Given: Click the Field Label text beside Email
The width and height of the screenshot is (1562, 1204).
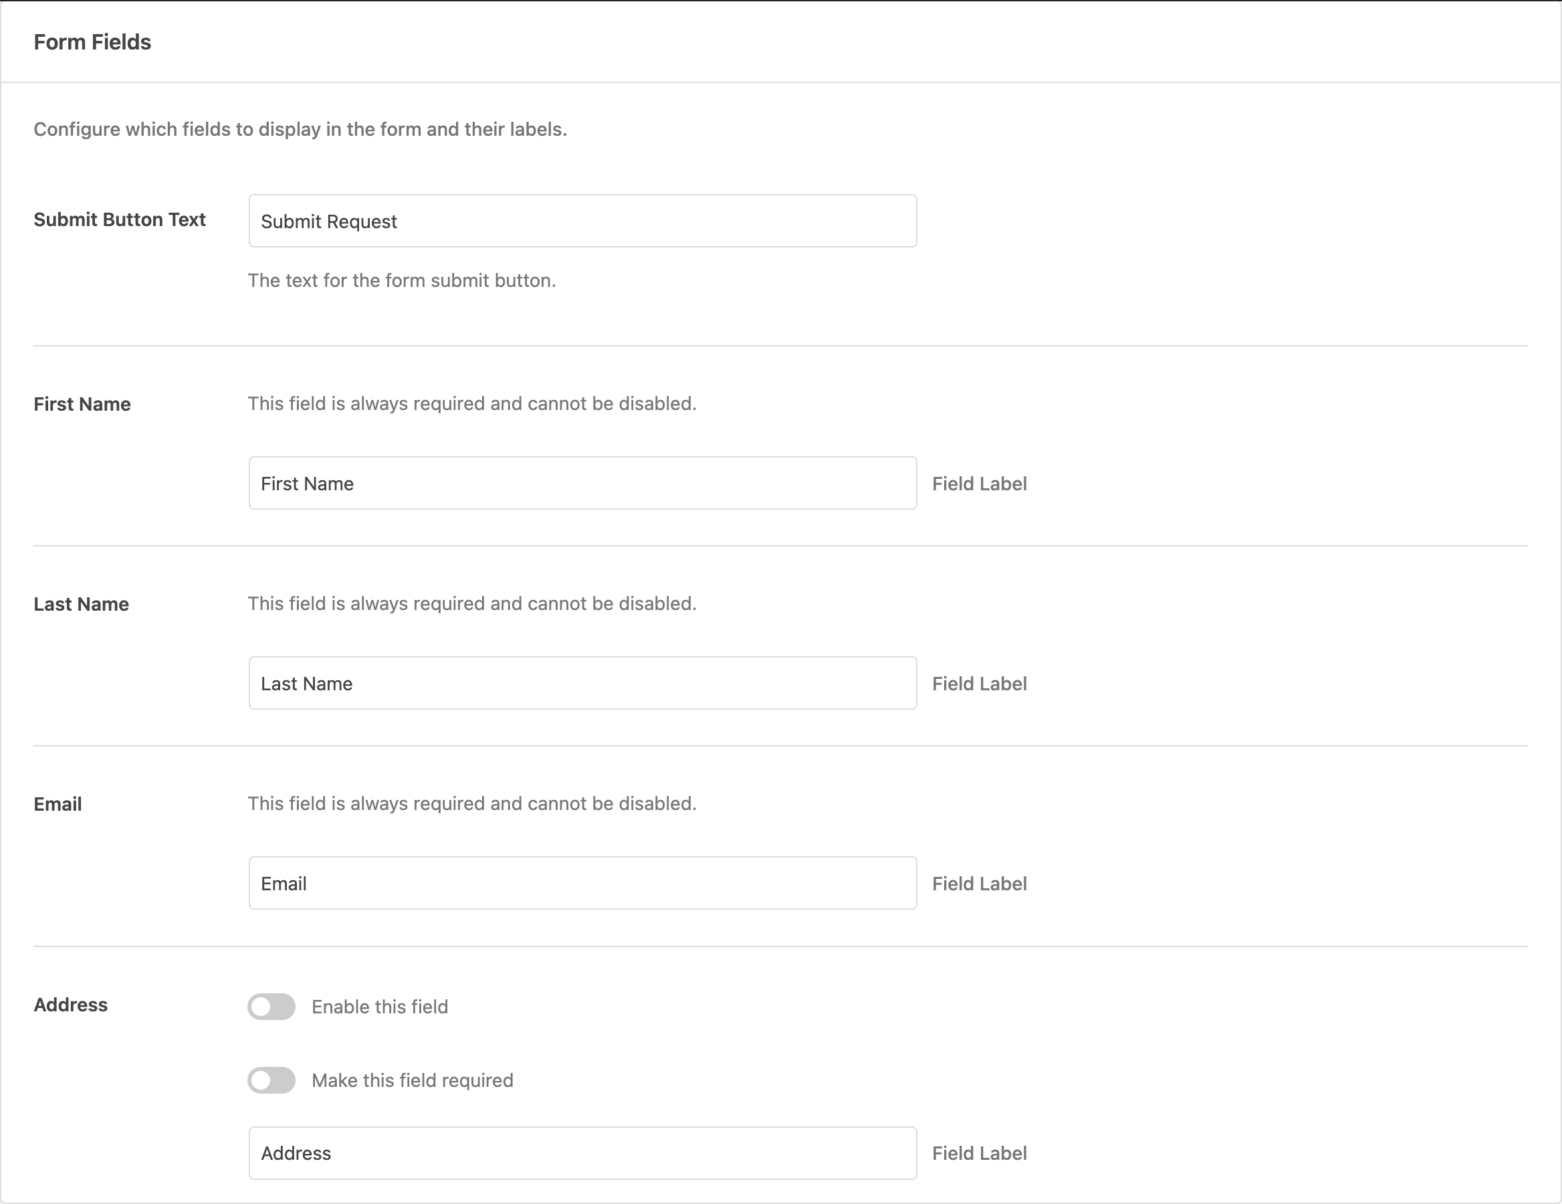Looking at the screenshot, I should pyautogui.click(x=978, y=883).
